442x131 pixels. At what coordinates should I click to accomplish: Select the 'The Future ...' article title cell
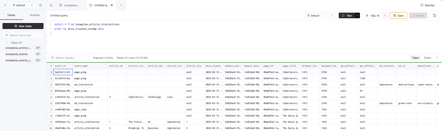pyautogui.click(x=136, y=122)
